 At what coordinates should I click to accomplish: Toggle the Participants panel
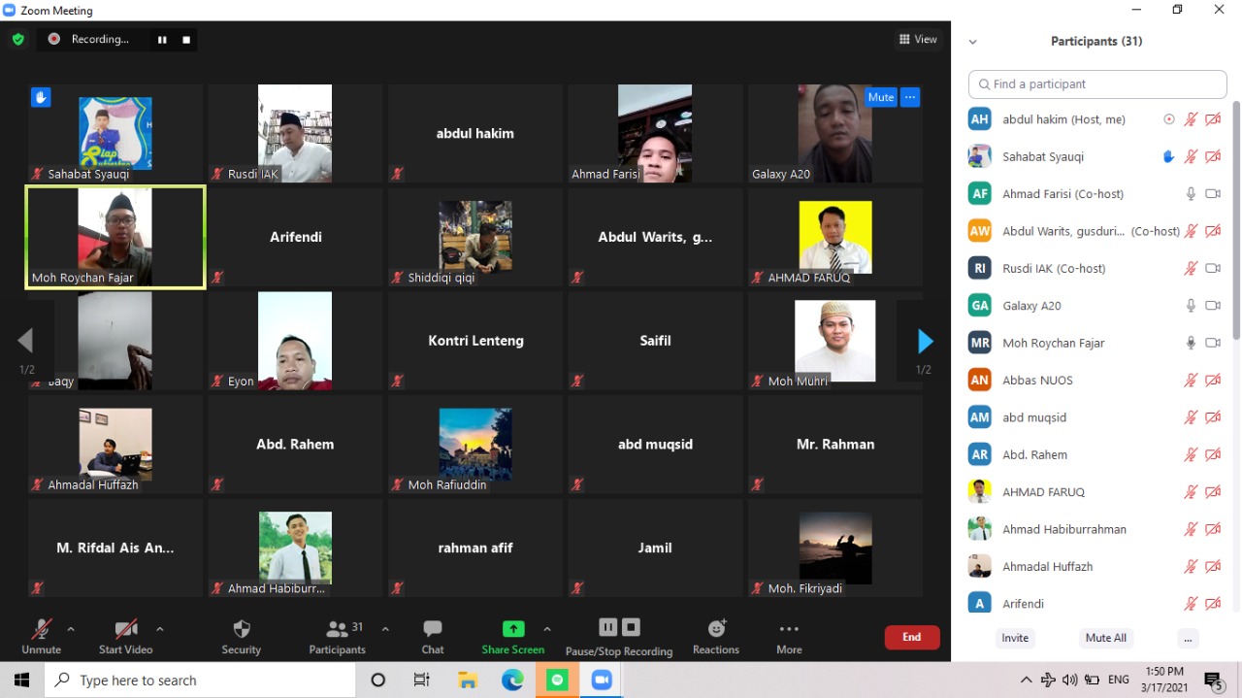point(338,636)
